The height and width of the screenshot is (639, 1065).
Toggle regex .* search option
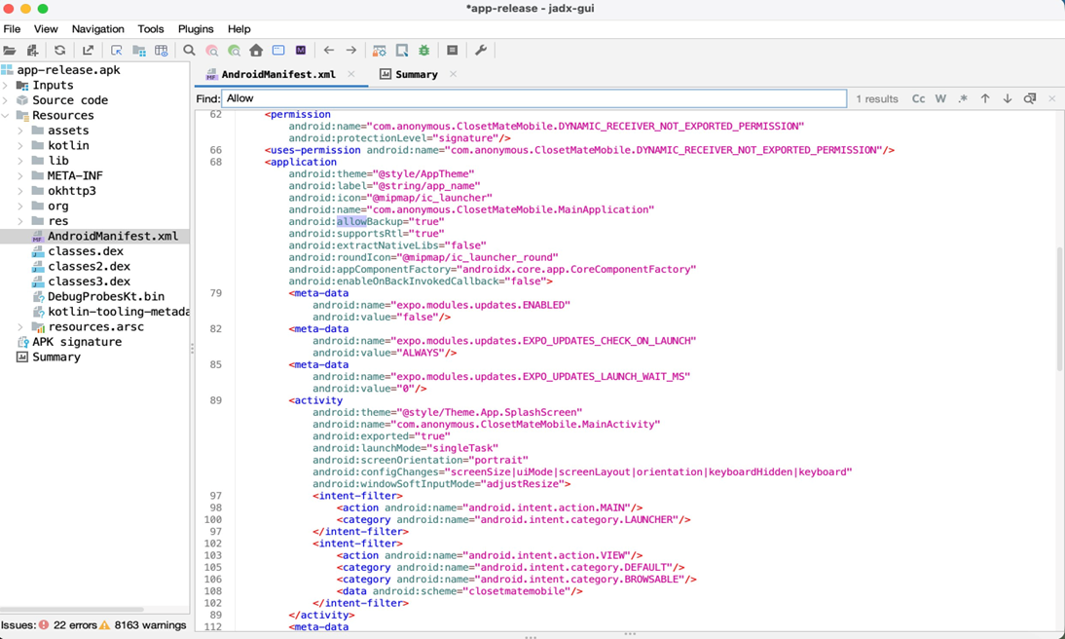pyautogui.click(x=963, y=98)
